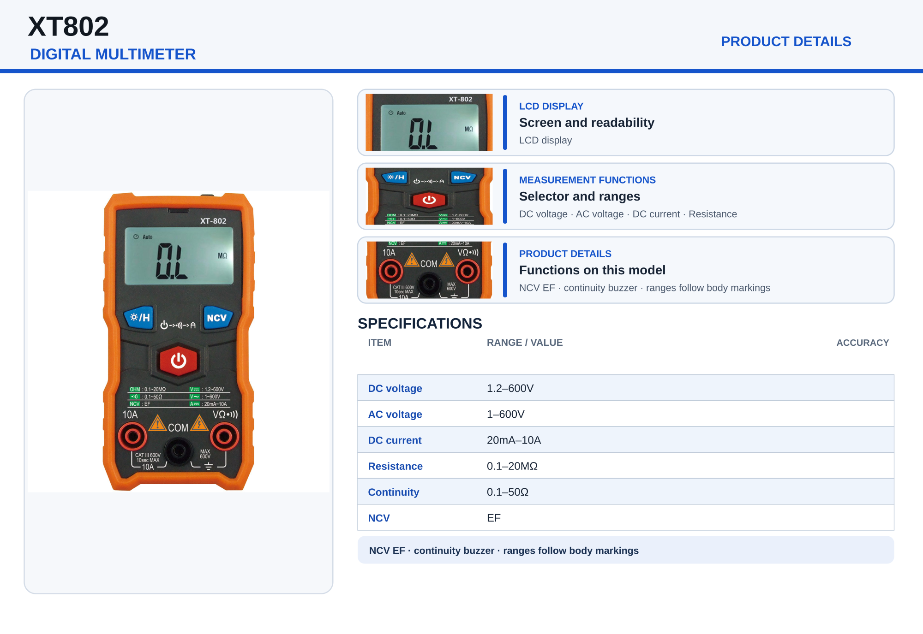Viewport: 923px width, 634px height.
Task: Select the AC voltage row label
Action: pos(395,415)
